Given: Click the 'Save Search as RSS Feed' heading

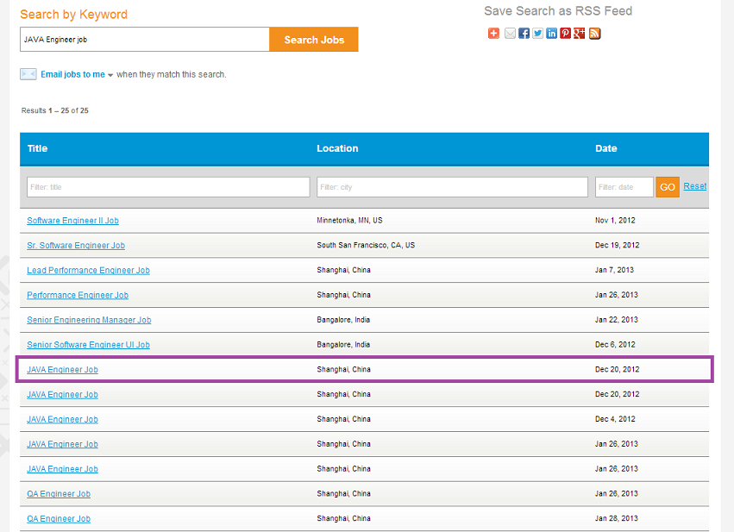Looking at the screenshot, I should tap(558, 10).
